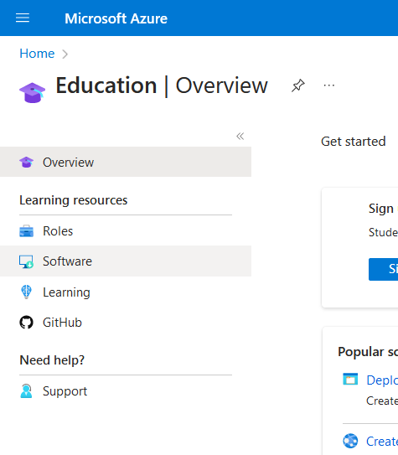Collapse the sidebar with double chevron

coord(240,136)
